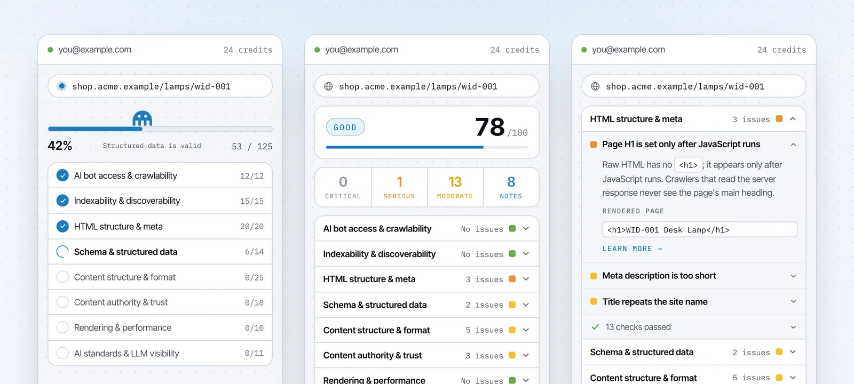This screenshot has width=854, height=384.
Task: Click green status square for Indexability & discoverability
Action: (512, 254)
